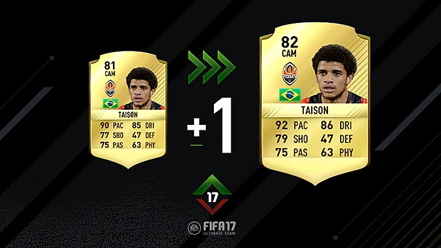Click the 90 PAC stat on the original card
Screen dimensions: 441x248
click(x=112, y=126)
